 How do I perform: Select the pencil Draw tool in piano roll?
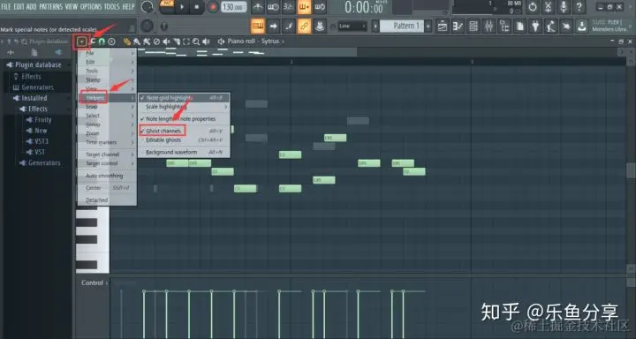pos(127,41)
